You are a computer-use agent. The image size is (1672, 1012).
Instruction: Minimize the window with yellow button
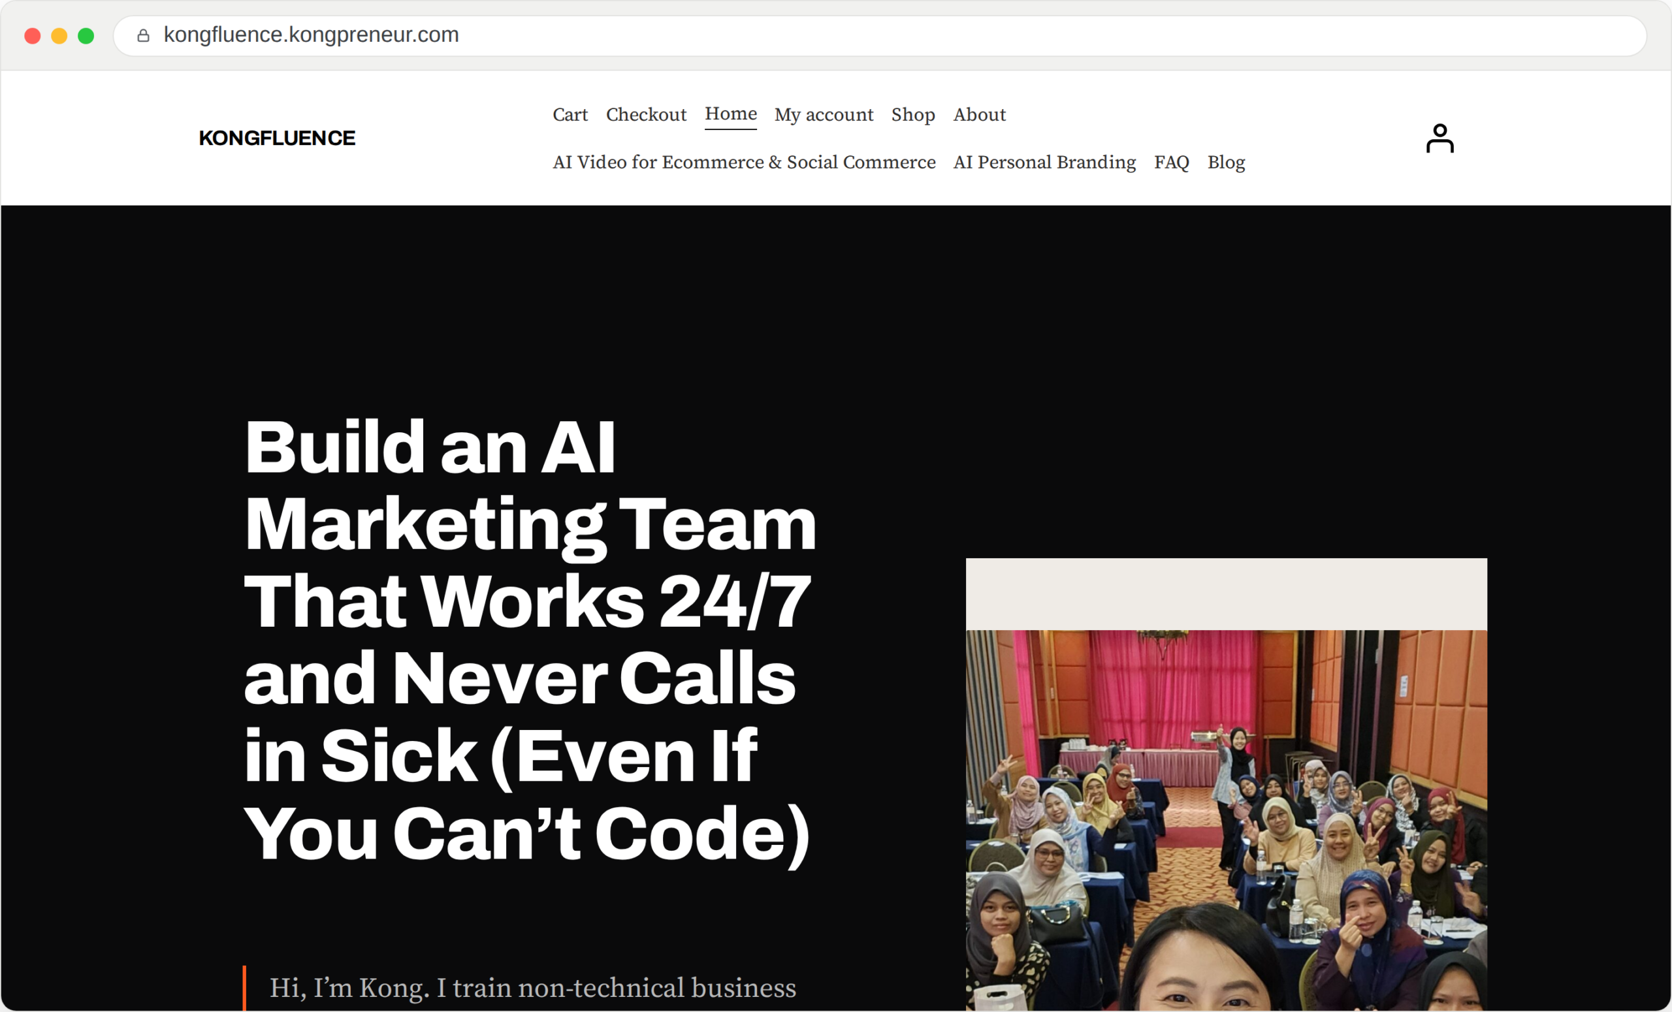59,35
